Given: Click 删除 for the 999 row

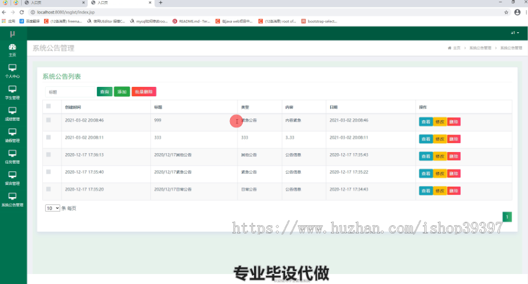Looking at the screenshot, I should pos(453,121).
